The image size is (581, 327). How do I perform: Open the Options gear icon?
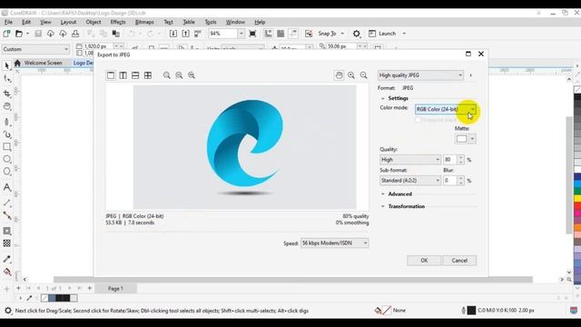(357, 34)
